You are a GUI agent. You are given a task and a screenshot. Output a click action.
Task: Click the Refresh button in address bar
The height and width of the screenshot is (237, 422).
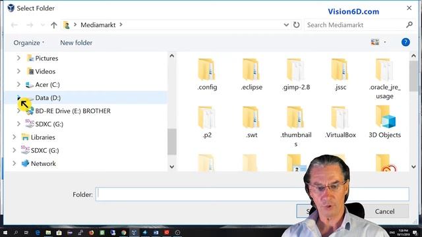296,25
